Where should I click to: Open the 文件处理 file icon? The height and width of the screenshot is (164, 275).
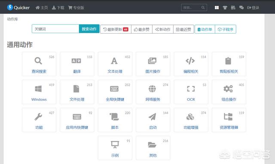(76, 89)
